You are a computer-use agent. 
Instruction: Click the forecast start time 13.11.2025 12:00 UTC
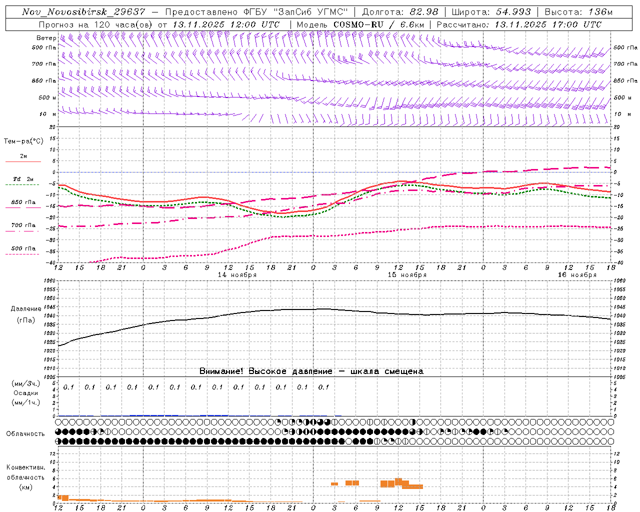[226, 24]
